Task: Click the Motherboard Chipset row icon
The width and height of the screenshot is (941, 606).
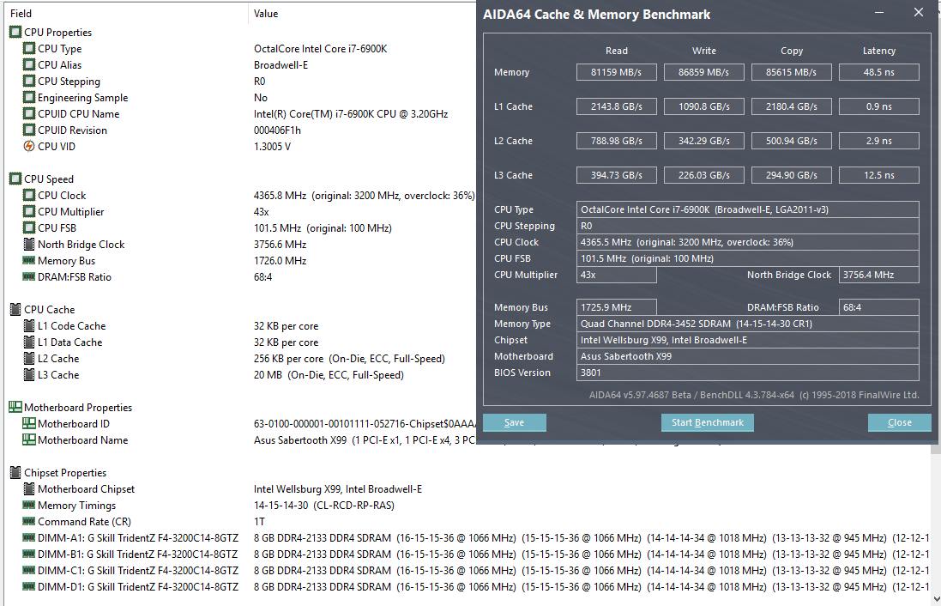Action: tap(29, 489)
